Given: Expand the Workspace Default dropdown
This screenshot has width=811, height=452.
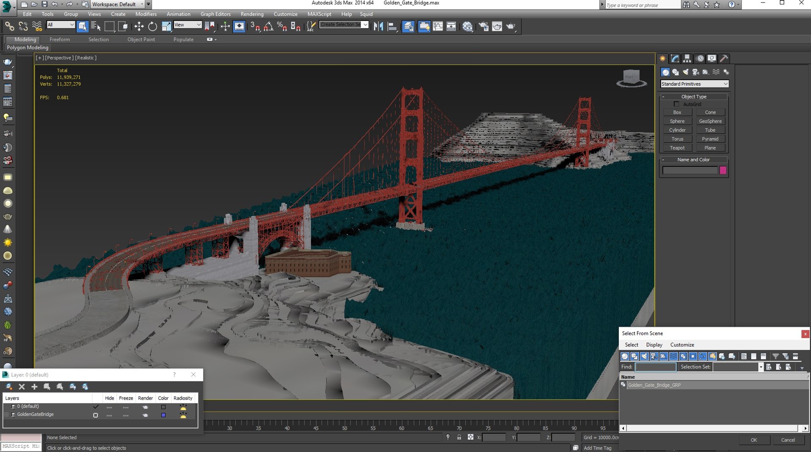Looking at the screenshot, I should (117, 4).
